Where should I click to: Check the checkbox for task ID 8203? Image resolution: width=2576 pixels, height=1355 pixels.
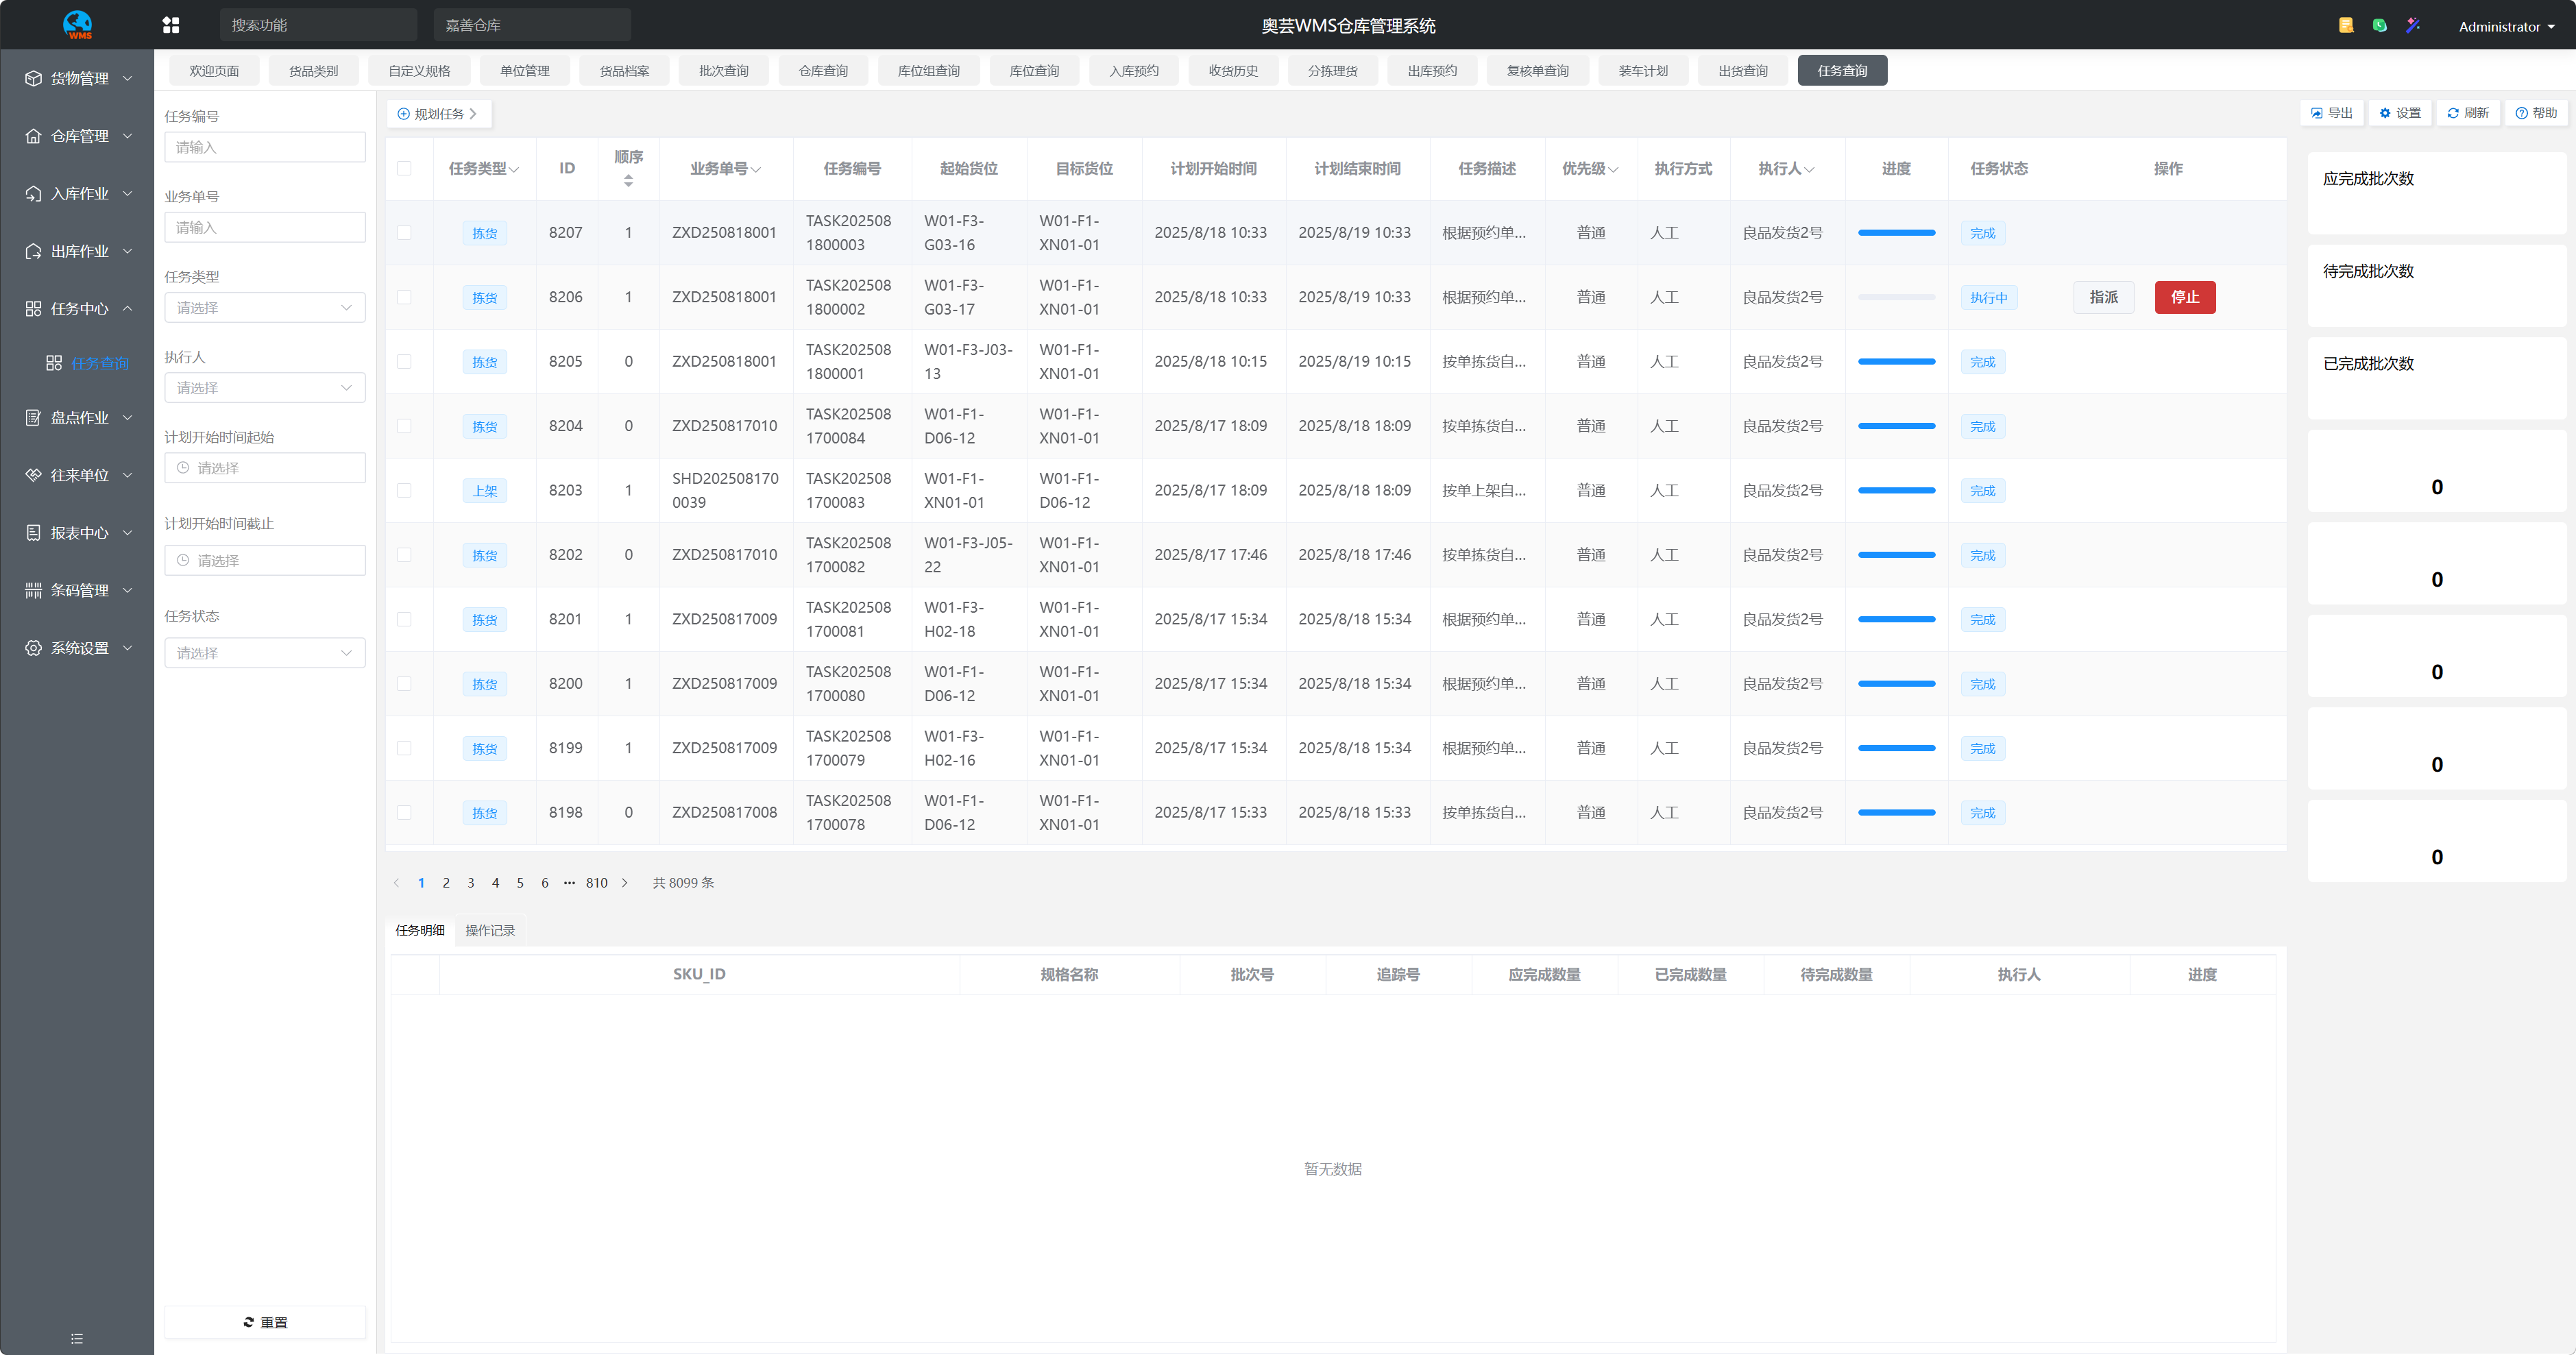[x=404, y=490]
